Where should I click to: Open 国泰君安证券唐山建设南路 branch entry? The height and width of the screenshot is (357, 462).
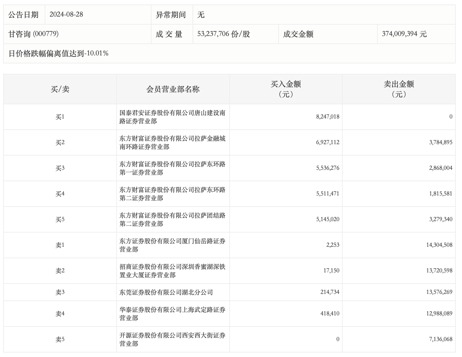pyautogui.click(x=172, y=117)
